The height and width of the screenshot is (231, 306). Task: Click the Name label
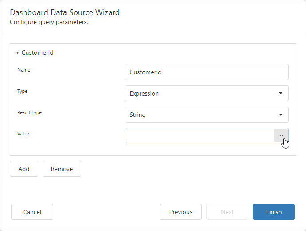pyautogui.click(x=24, y=70)
